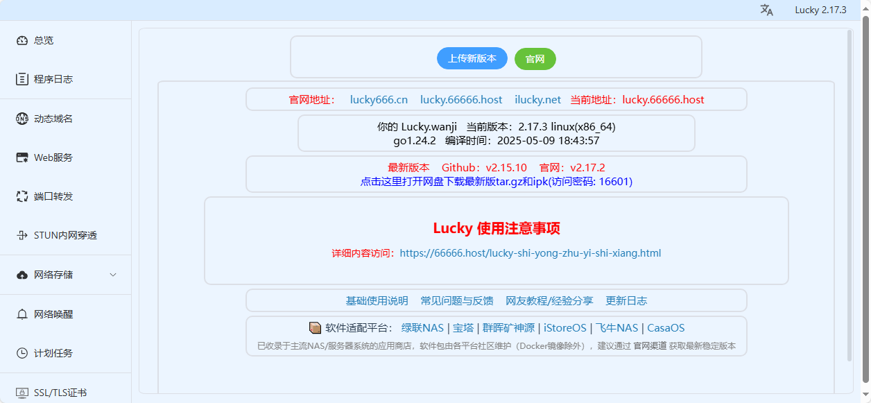This screenshot has height=403, width=871.
Task: Click the Lucky 2.17.3 version label
Action: click(x=820, y=10)
